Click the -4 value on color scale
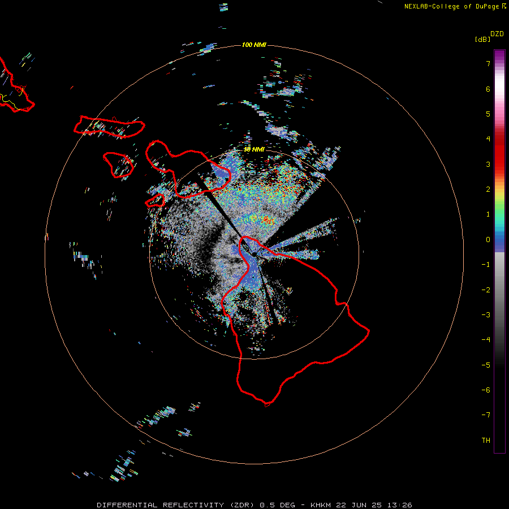 [486, 340]
